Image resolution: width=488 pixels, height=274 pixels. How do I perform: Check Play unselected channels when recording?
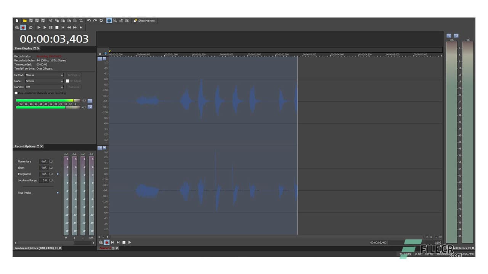point(16,93)
